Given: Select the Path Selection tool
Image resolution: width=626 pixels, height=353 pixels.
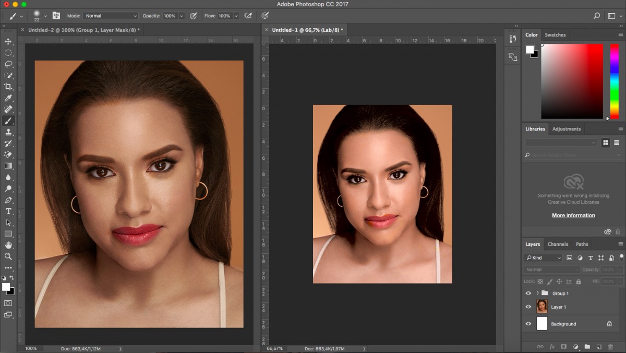Looking at the screenshot, I should click(x=8, y=222).
